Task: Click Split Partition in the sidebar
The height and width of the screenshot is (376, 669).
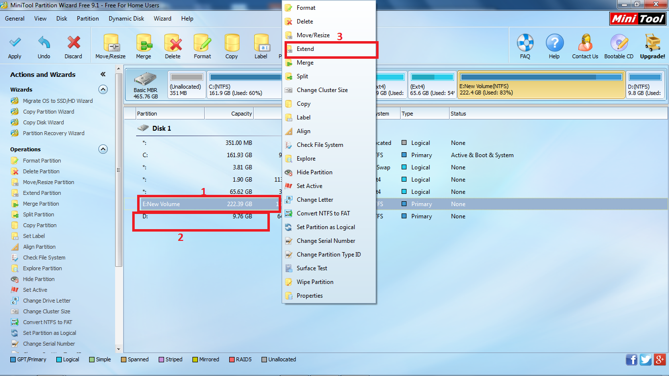Action: pos(39,214)
